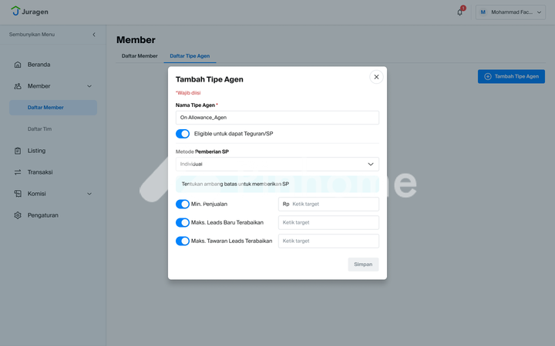Collapse the Member sidebar submenu
Viewport: 555px width, 346px height.
click(x=89, y=86)
